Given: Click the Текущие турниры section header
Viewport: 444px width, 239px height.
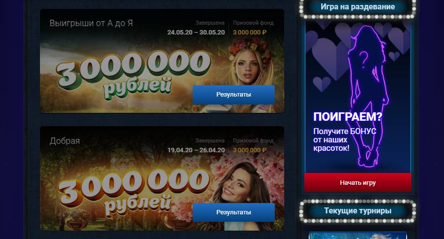Looking at the screenshot, I should point(358,211).
